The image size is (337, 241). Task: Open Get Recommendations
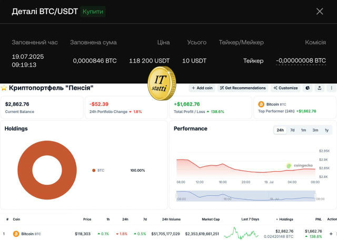pos(243,88)
